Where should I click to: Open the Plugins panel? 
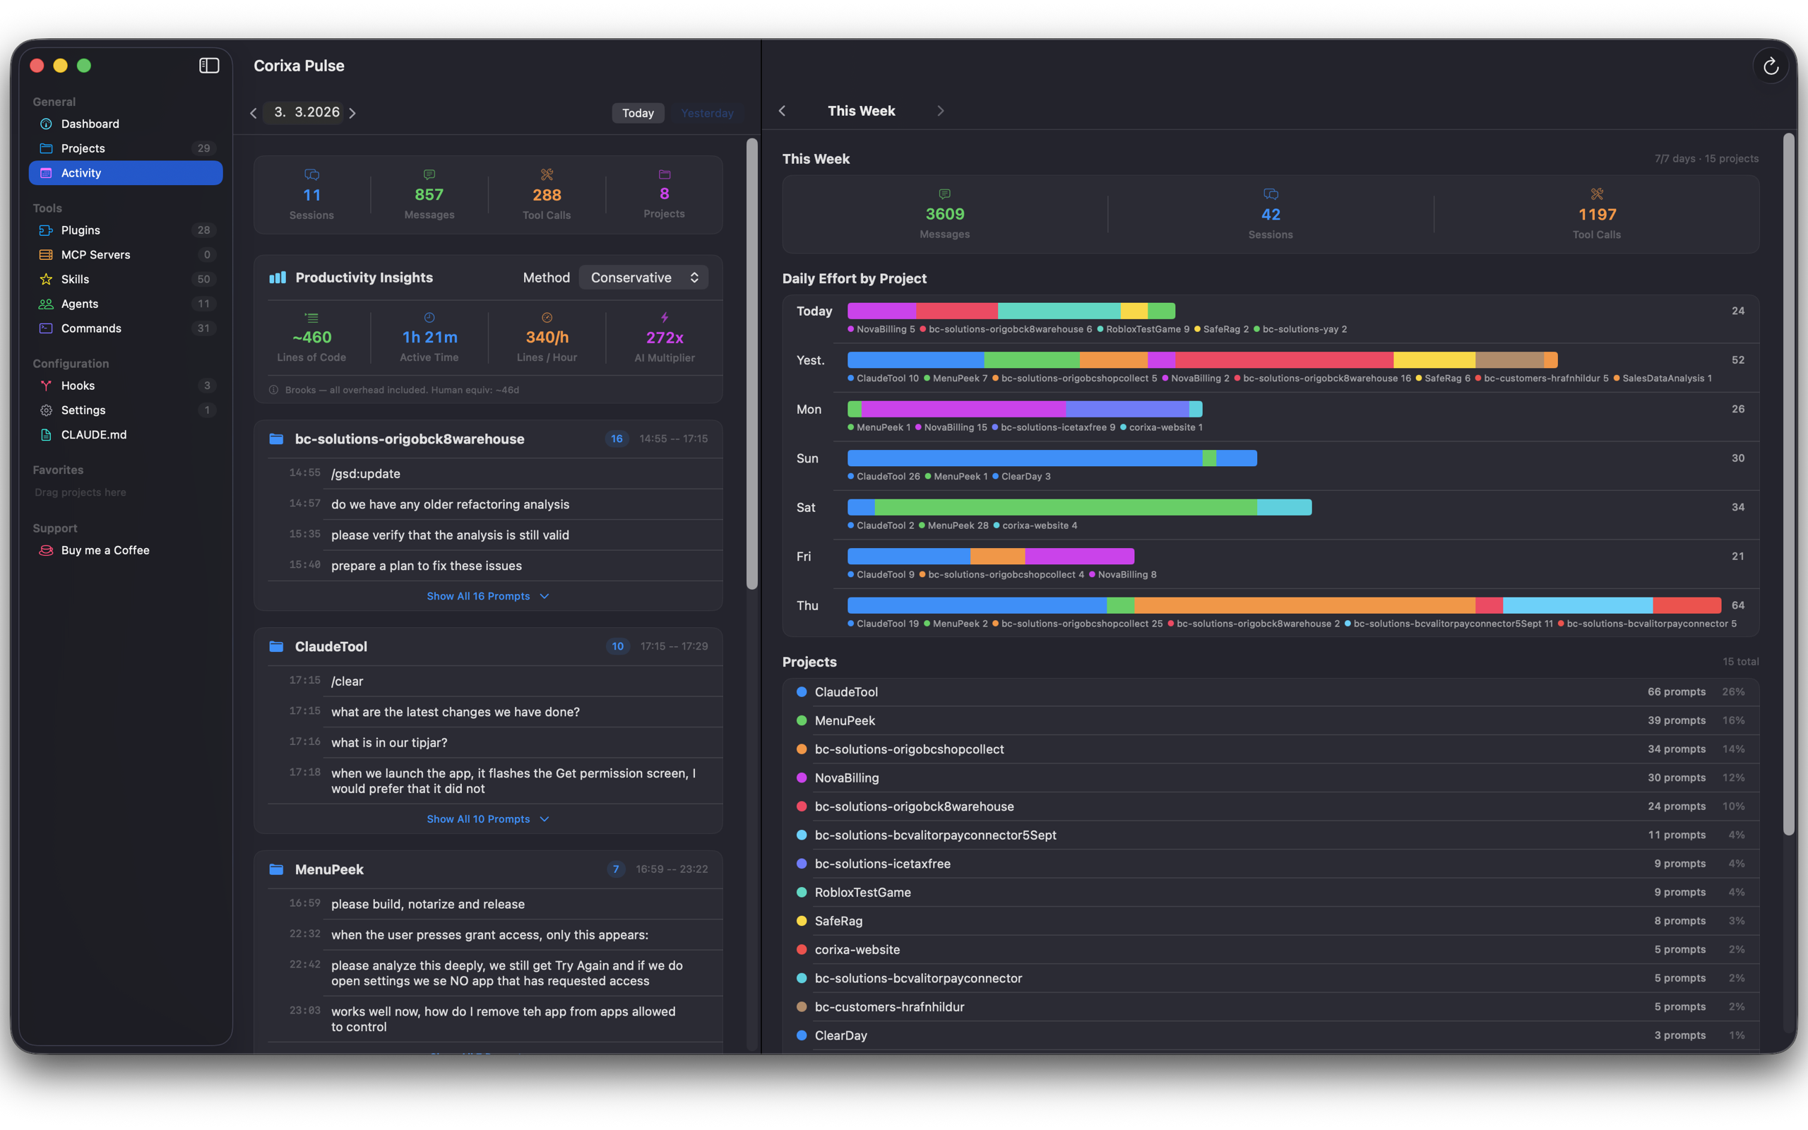coord(80,230)
